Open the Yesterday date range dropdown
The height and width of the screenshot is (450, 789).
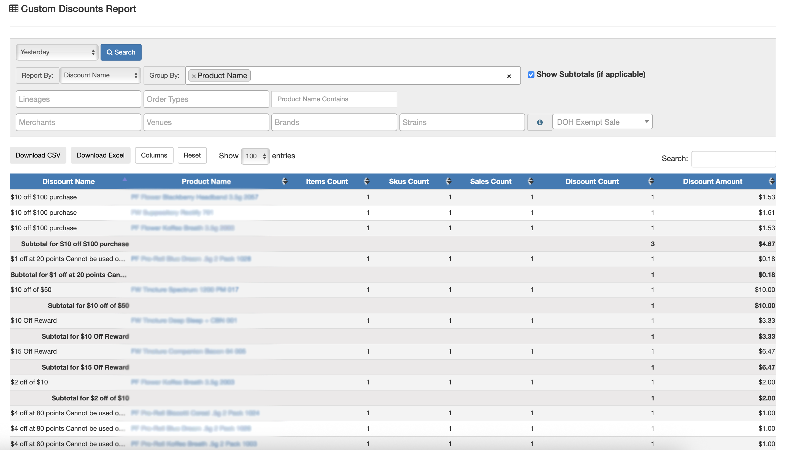[57, 52]
